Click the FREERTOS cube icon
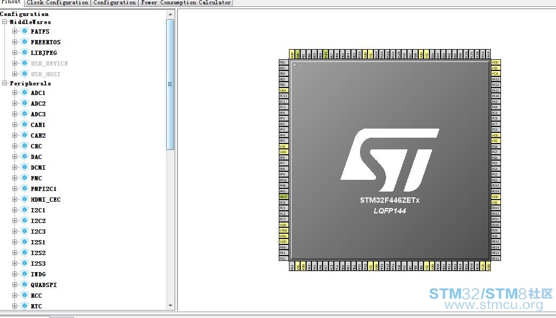Image resolution: width=556 pixels, height=318 pixels. 25,42
